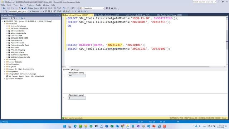Uncomment selected lines icon

point(75,11)
